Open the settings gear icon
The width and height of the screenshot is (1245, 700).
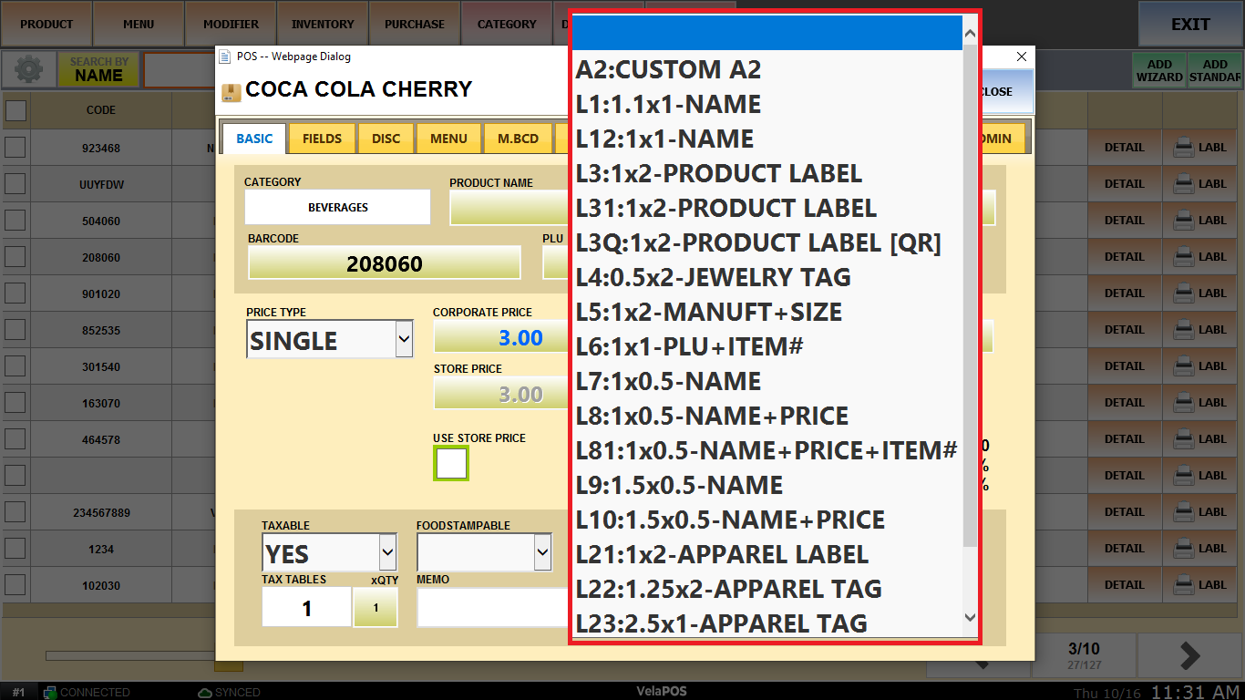click(x=28, y=69)
